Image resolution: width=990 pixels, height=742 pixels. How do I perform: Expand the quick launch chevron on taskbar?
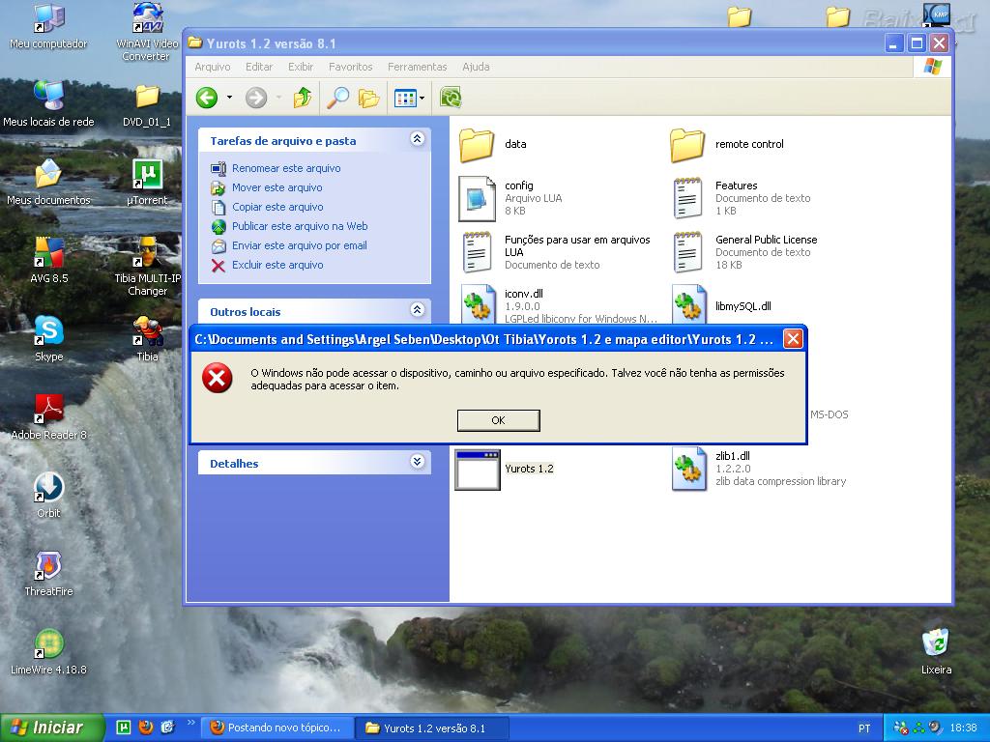[x=190, y=723]
